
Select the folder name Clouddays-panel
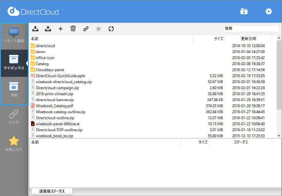click(x=50, y=70)
